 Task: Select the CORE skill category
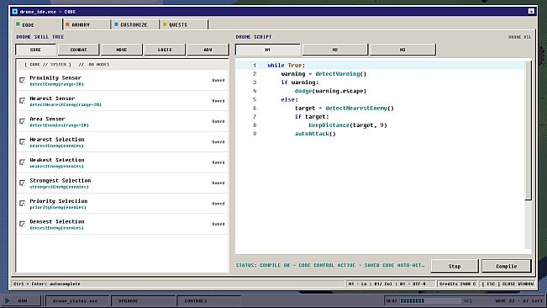coord(35,50)
